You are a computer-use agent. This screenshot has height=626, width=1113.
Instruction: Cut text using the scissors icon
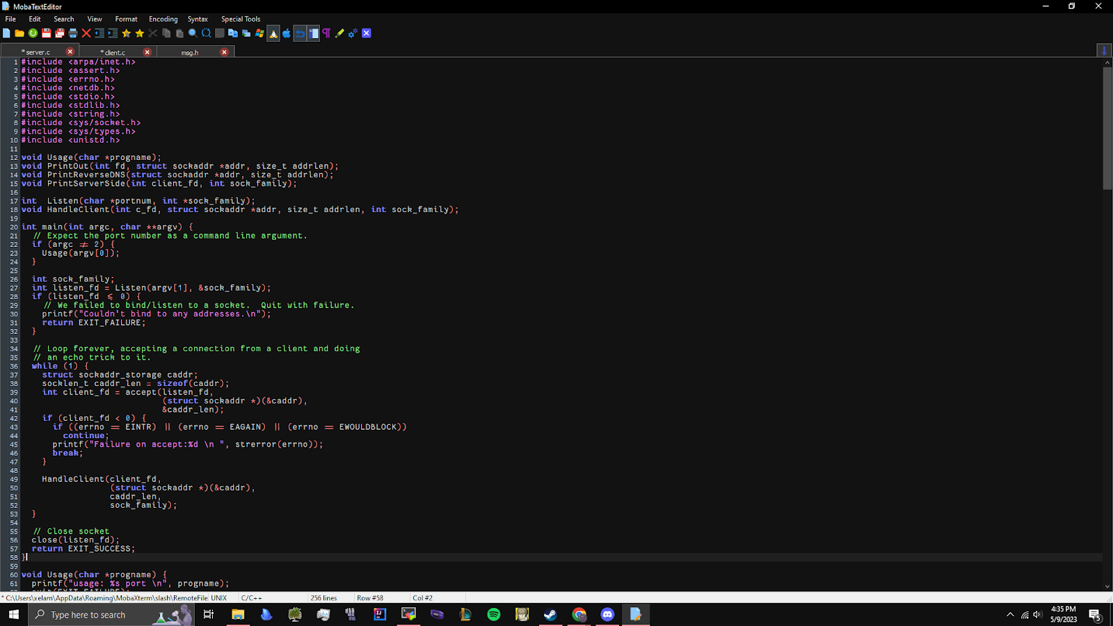click(x=152, y=33)
